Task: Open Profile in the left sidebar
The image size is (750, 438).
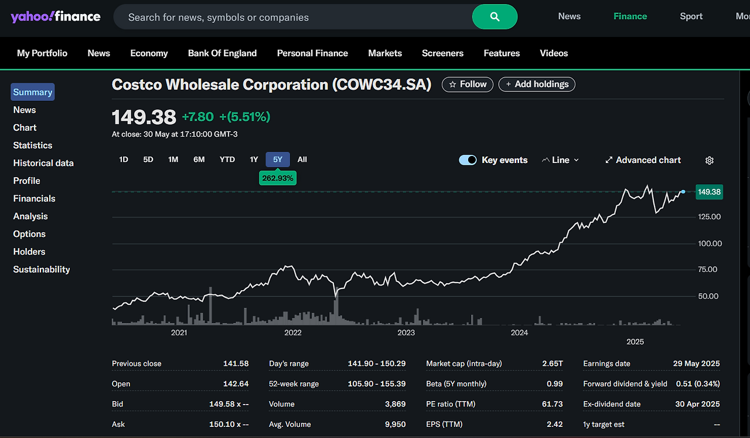Action: [x=27, y=181]
